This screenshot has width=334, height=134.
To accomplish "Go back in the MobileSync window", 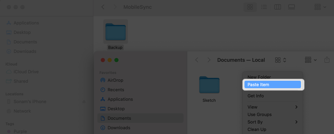I will tap(103, 7).
